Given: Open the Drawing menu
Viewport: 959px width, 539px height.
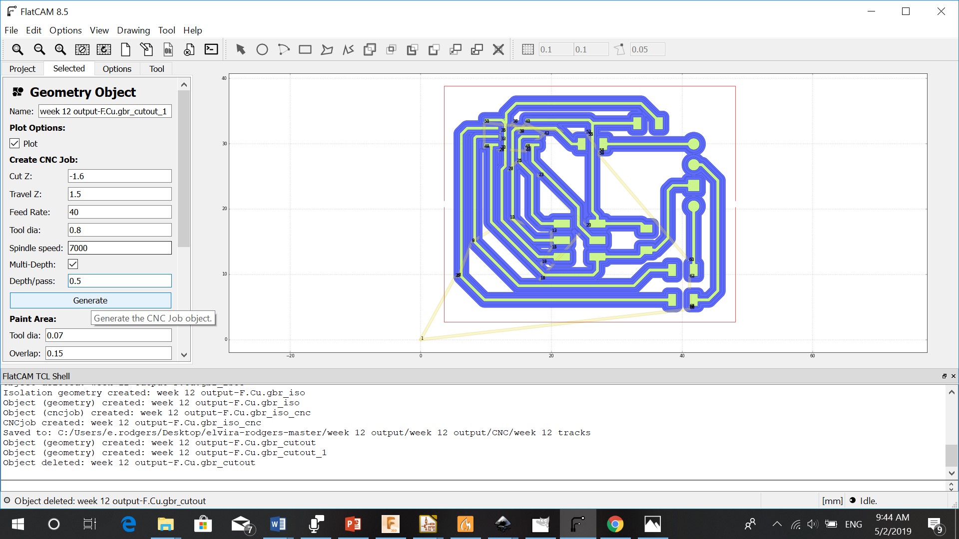Looking at the screenshot, I should point(133,30).
